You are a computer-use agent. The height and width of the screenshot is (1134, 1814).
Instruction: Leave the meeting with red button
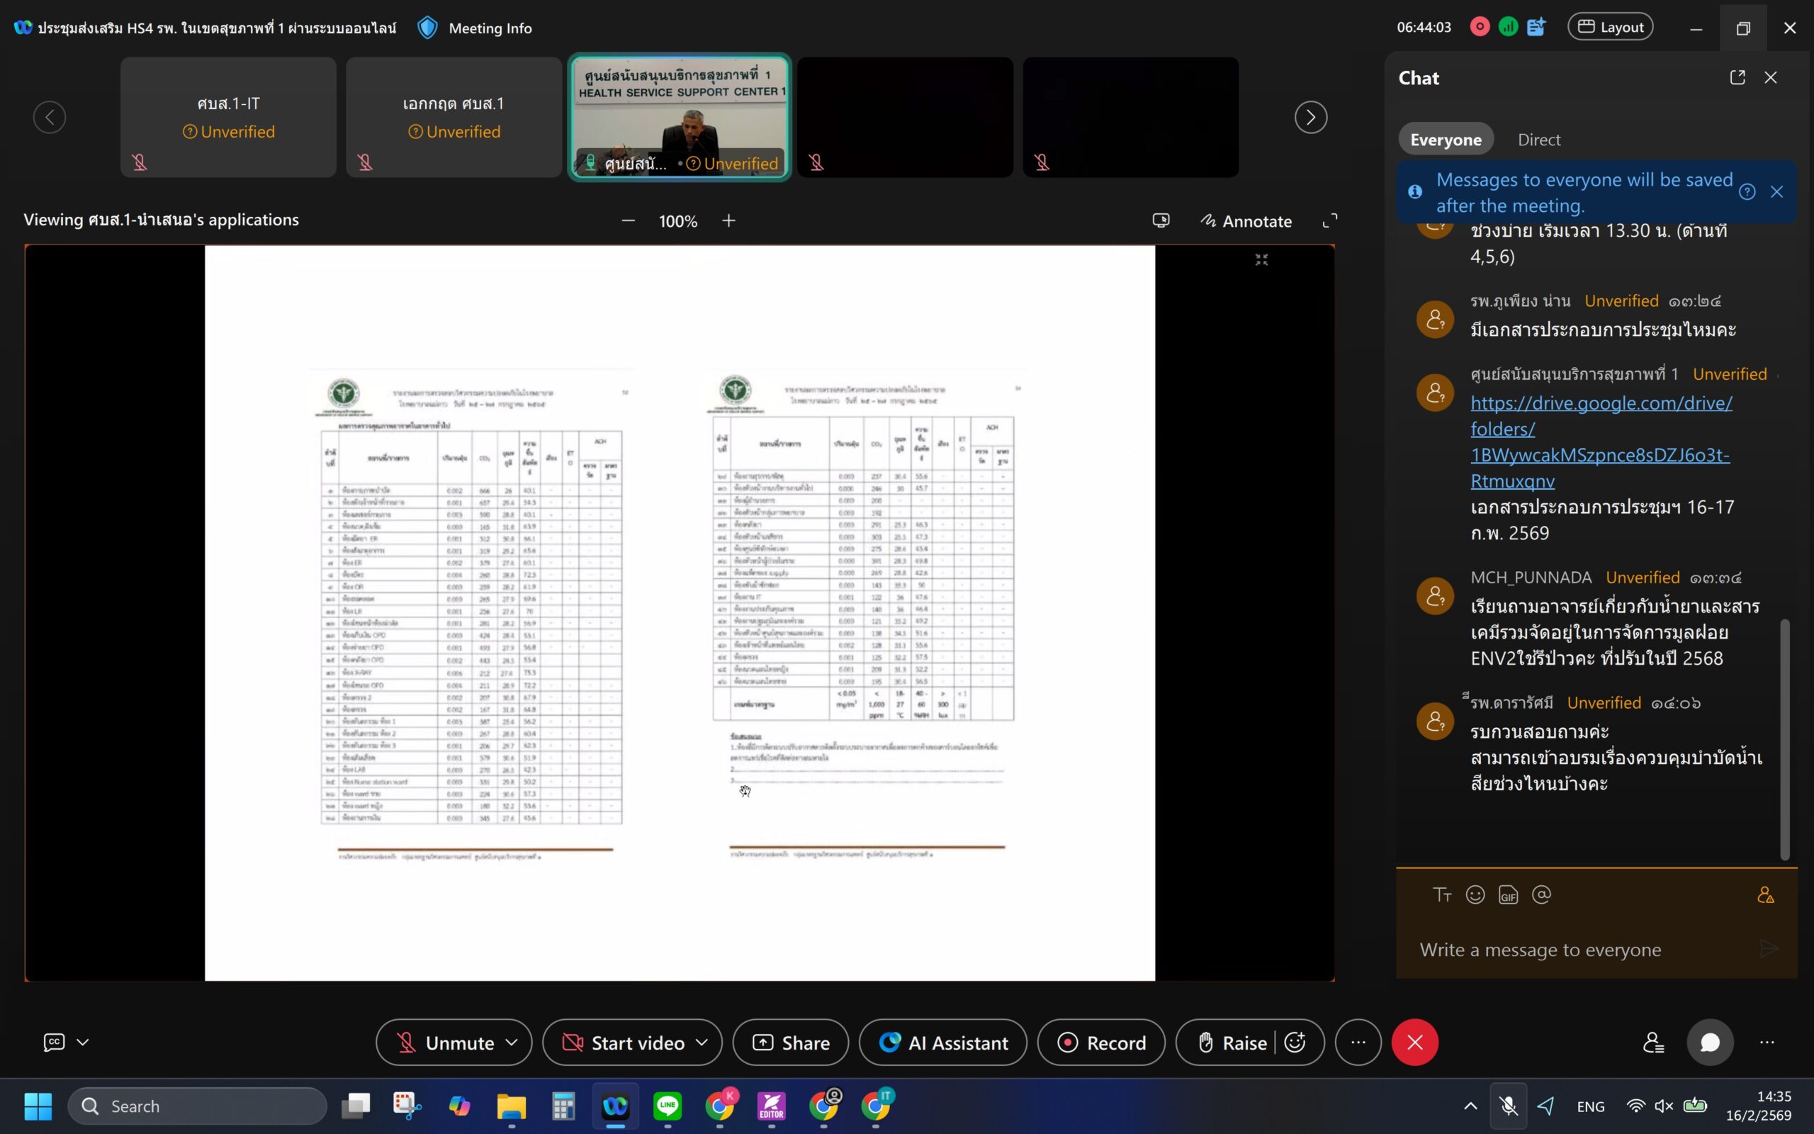1414,1043
